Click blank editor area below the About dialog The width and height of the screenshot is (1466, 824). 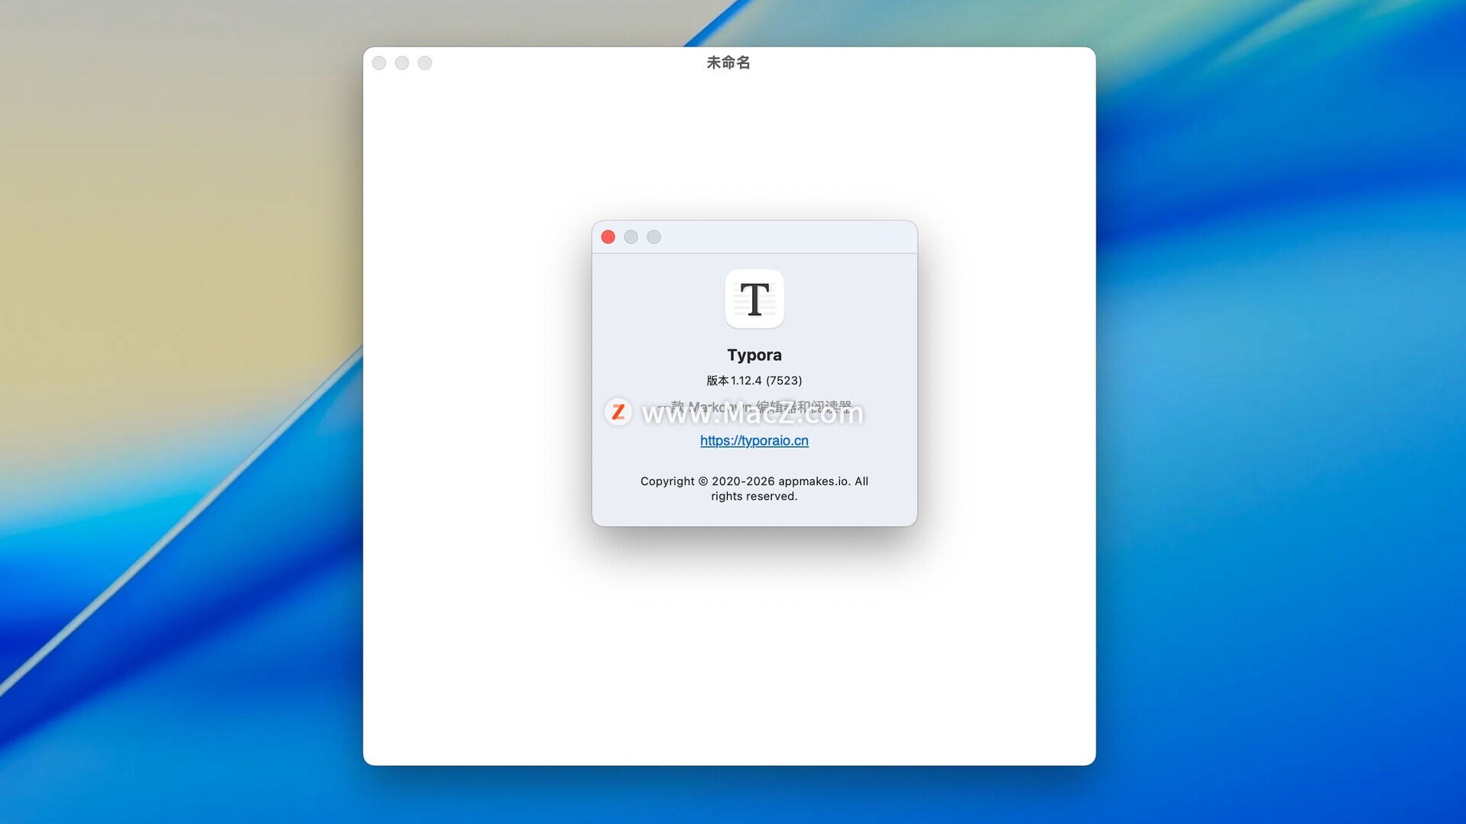(x=729, y=649)
